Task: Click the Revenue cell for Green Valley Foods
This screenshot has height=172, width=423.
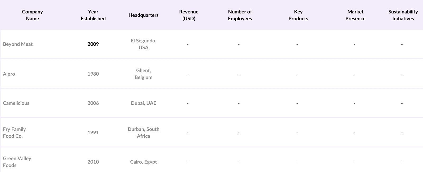Action: pyautogui.click(x=188, y=162)
